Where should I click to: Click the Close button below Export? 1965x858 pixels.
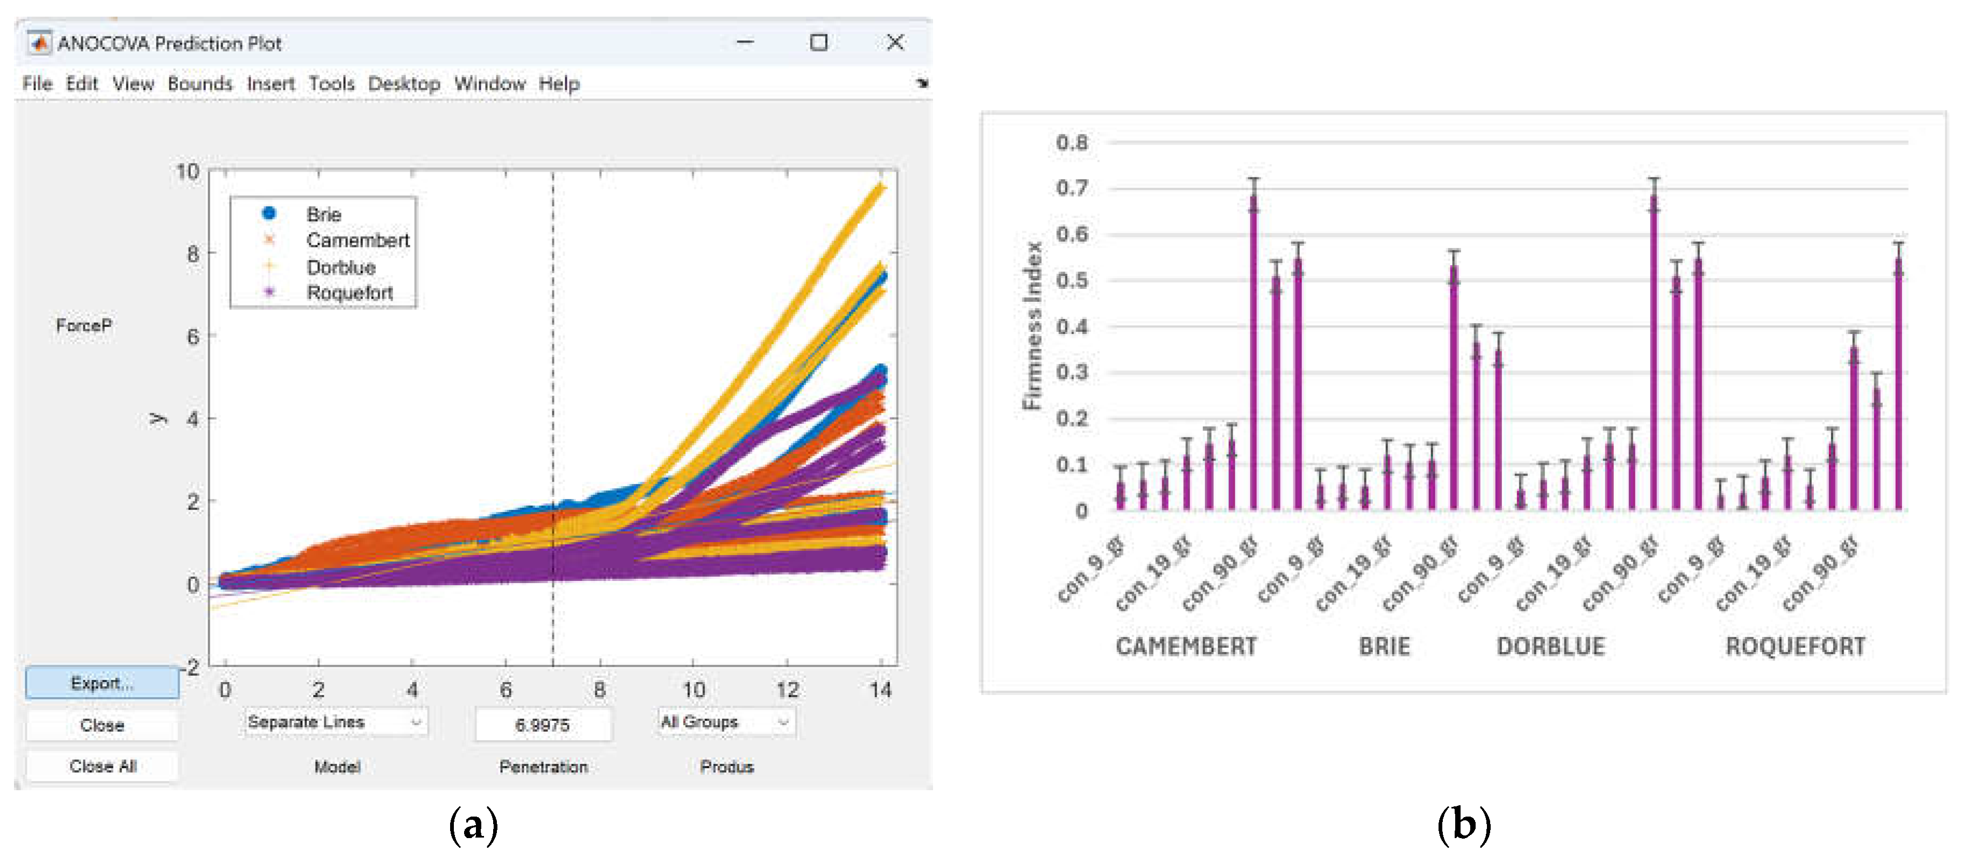(102, 725)
